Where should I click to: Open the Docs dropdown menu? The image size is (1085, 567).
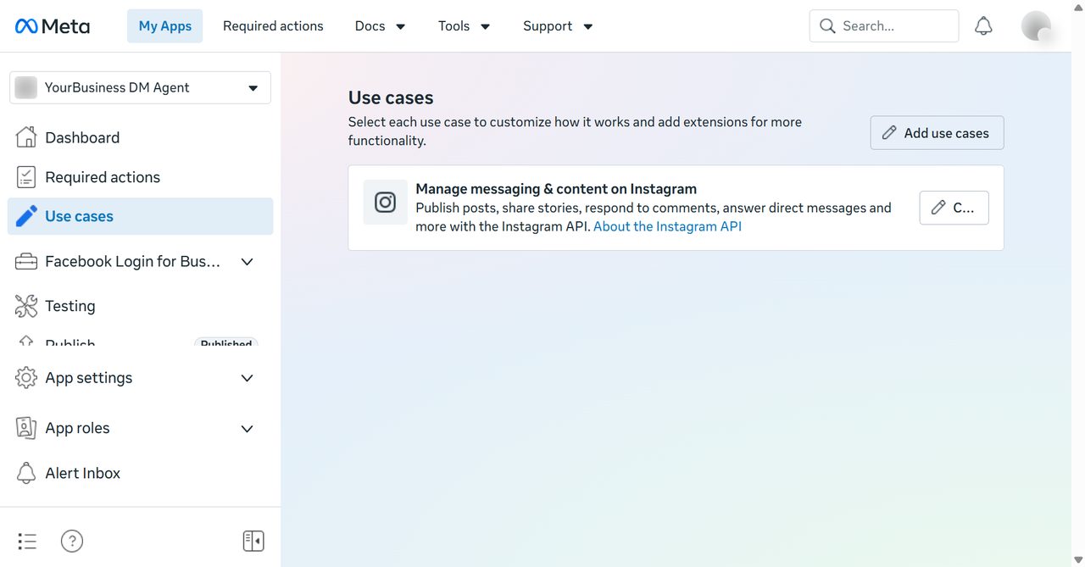tap(380, 26)
